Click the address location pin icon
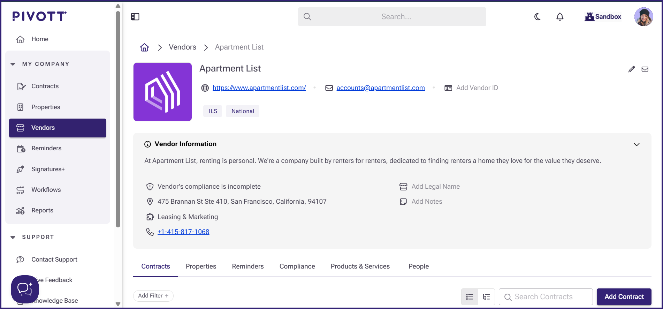This screenshot has height=309, width=663. point(150,202)
